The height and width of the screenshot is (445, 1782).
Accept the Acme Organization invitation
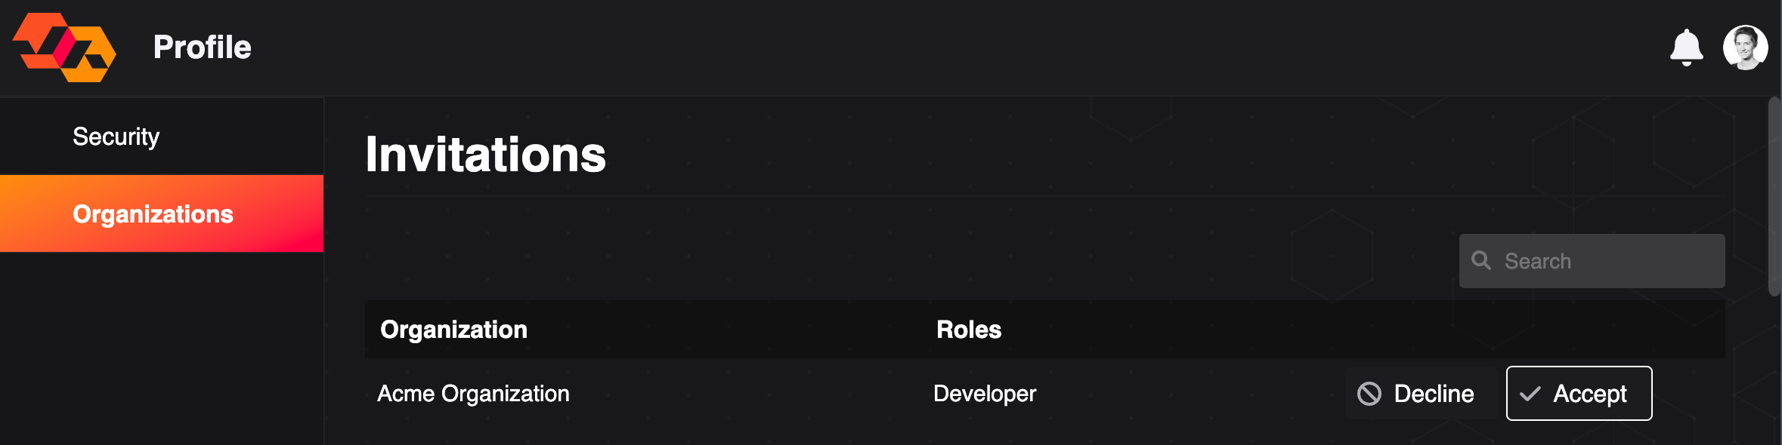(1579, 394)
